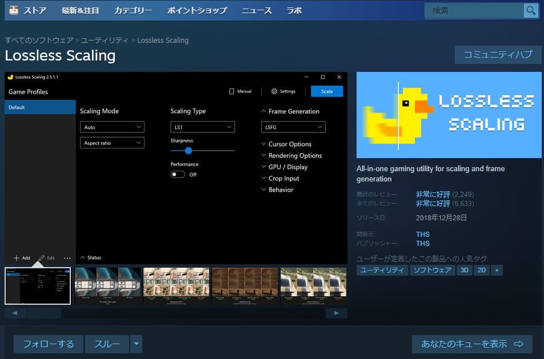Click the スルー button
The height and width of the screenshot is (359, 544).
pos(107,344)
